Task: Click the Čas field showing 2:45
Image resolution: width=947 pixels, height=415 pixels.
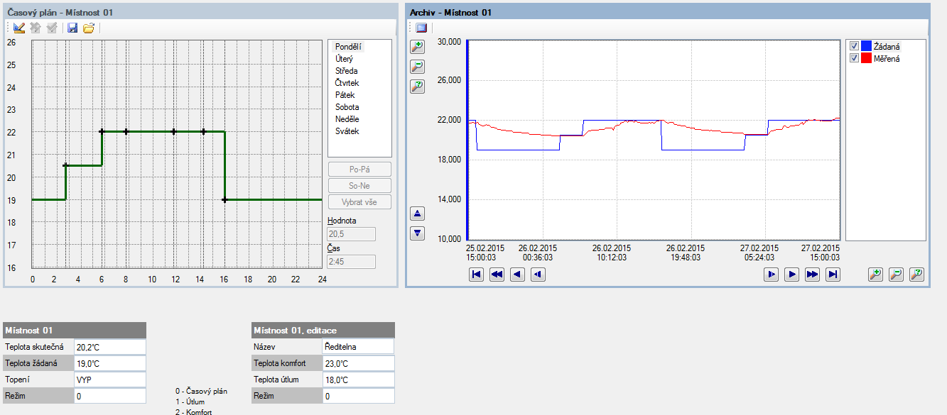Action: [x=351, y=262]
